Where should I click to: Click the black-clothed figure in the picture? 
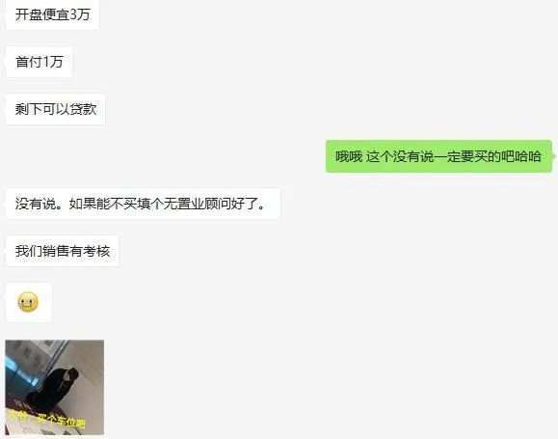55,390
